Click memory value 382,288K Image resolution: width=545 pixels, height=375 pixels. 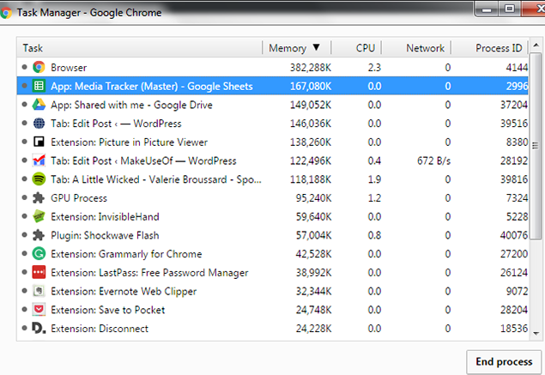(311, 68)
